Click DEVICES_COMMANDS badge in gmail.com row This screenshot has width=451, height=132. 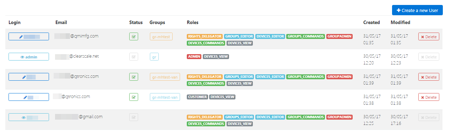pos(206,124)
